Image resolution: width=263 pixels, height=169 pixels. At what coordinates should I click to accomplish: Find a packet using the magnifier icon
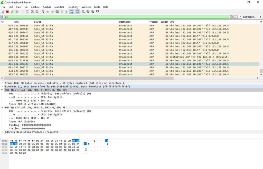coord(43,12)
